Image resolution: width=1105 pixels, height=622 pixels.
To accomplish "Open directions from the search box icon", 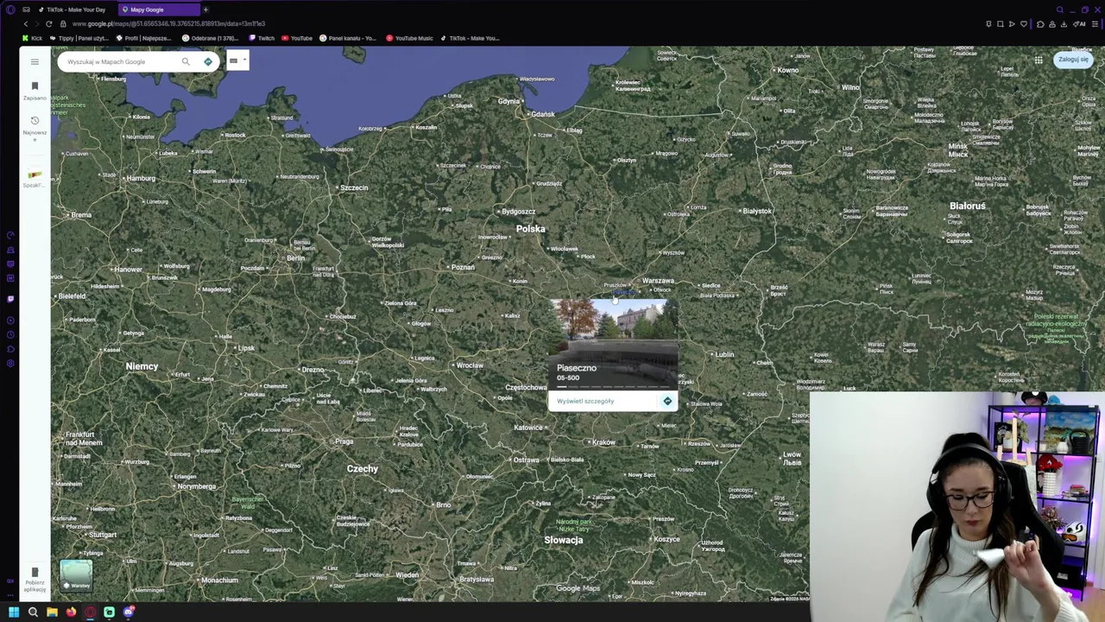I will [208, 61].
